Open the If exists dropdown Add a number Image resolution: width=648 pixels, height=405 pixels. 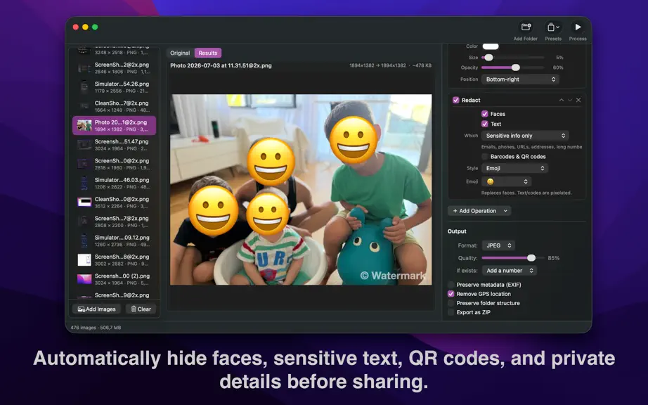point(510,271)
